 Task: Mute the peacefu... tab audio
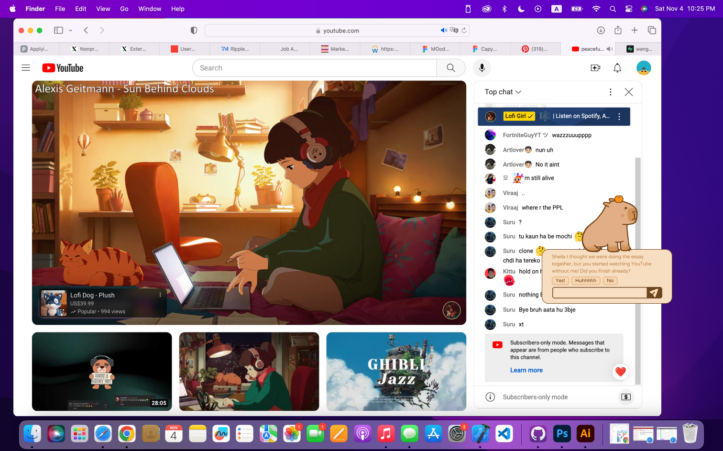pyautogui.click(x=609, y=49)
